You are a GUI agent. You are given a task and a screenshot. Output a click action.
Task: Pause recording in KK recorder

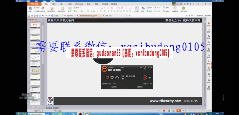(x=140, y=78)
